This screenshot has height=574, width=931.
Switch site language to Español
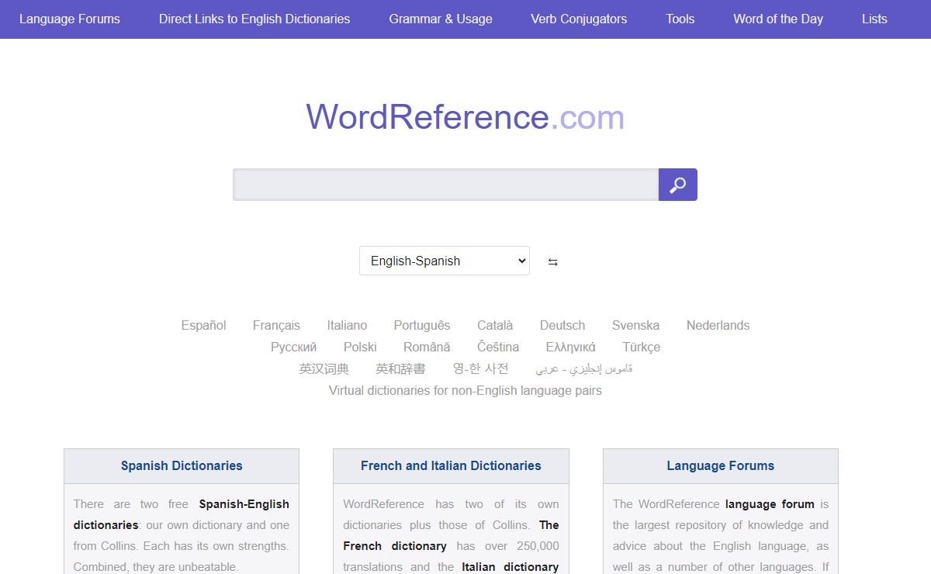click(203, 325)
